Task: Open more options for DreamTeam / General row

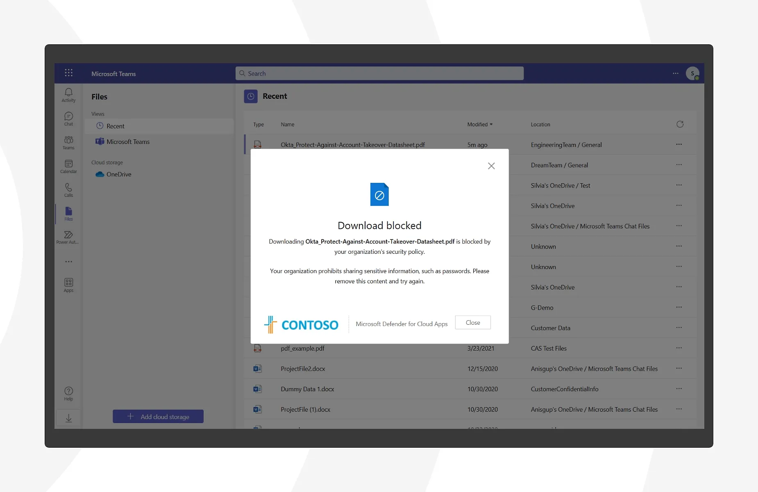Action: [x=679, y=165]
